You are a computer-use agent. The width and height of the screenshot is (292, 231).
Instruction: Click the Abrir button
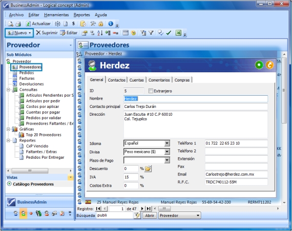150,215
